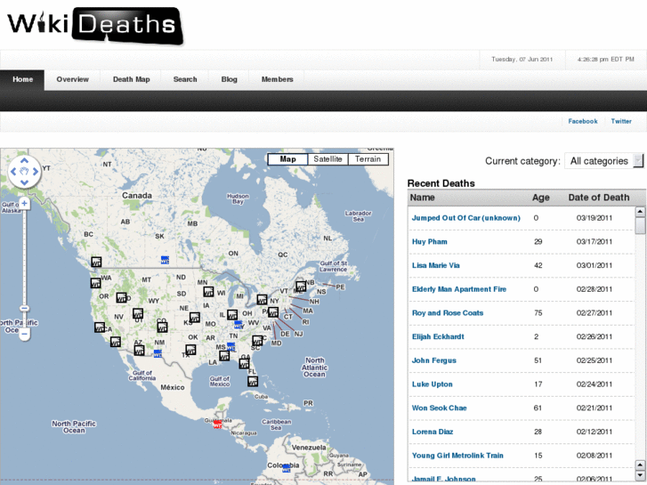Click the blue marker near Kentucky
Screen dimensions: 647x485
pos(239,325)
